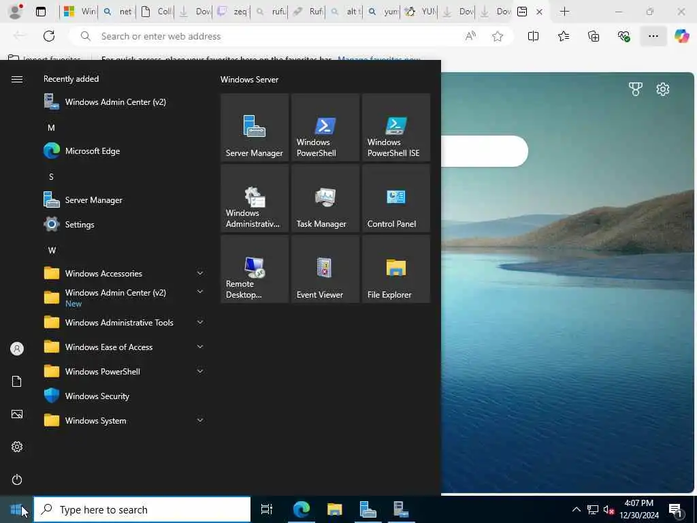Screen dimensions: 697x523
Task: Switch to Server Manager on the taskbar
Action: pyautogui.click(x=368, y=509)
